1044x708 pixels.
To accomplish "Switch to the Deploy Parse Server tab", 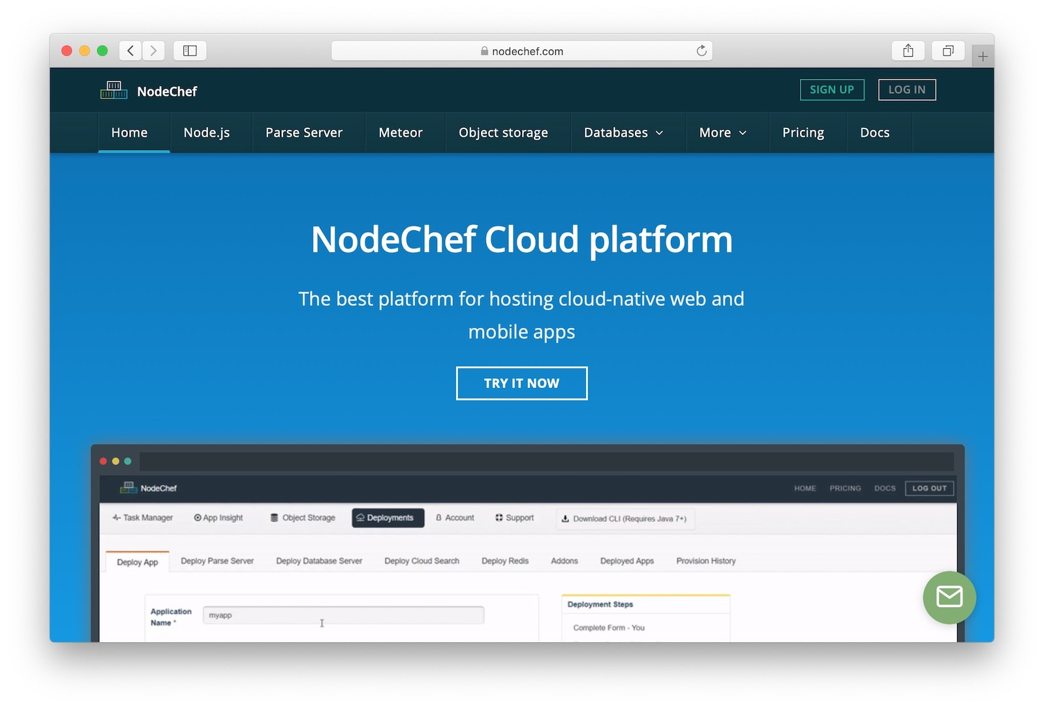I will coord(217,561).
